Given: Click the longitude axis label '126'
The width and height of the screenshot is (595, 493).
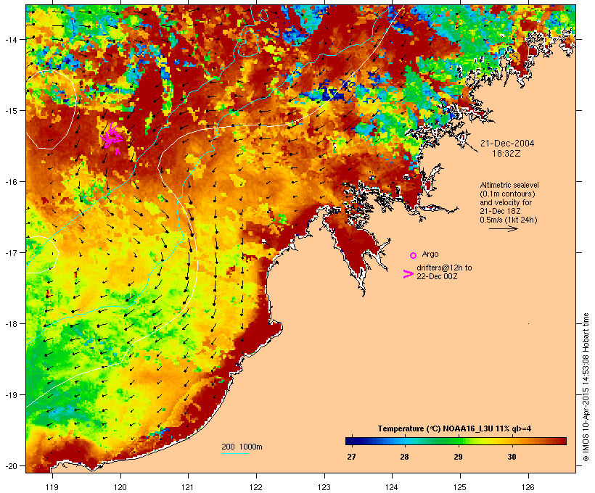Looking at the screenshot, I should [528, 487].
